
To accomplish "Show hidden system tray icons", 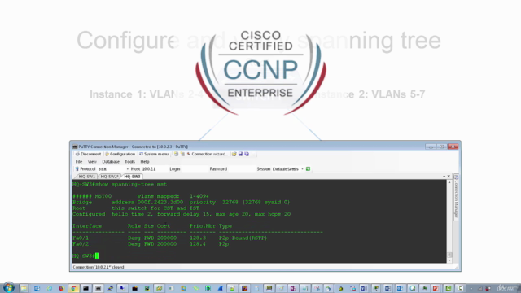I will tap(471, 289).
